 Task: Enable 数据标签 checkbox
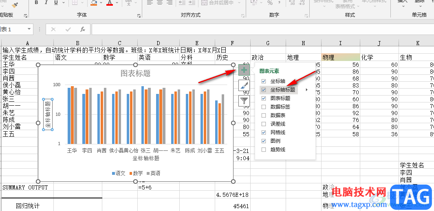click(264, 107)
